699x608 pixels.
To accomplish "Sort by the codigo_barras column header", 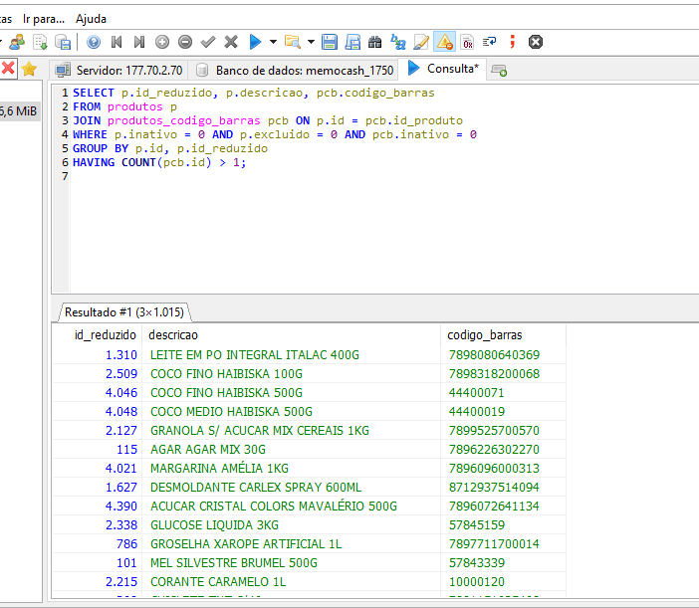I will tap(485, 335).
